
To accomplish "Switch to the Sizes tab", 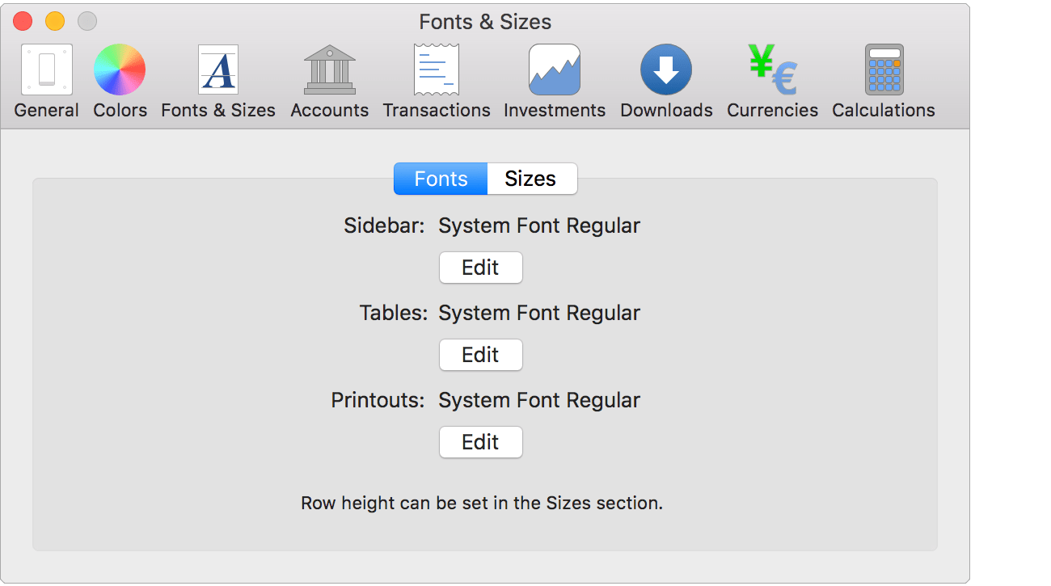I will point(532,179).
